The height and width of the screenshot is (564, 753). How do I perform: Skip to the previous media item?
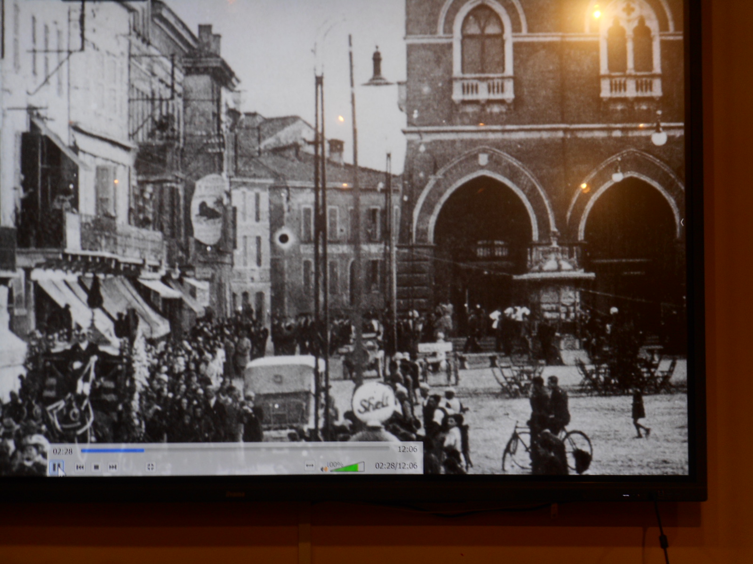[80, 467]
